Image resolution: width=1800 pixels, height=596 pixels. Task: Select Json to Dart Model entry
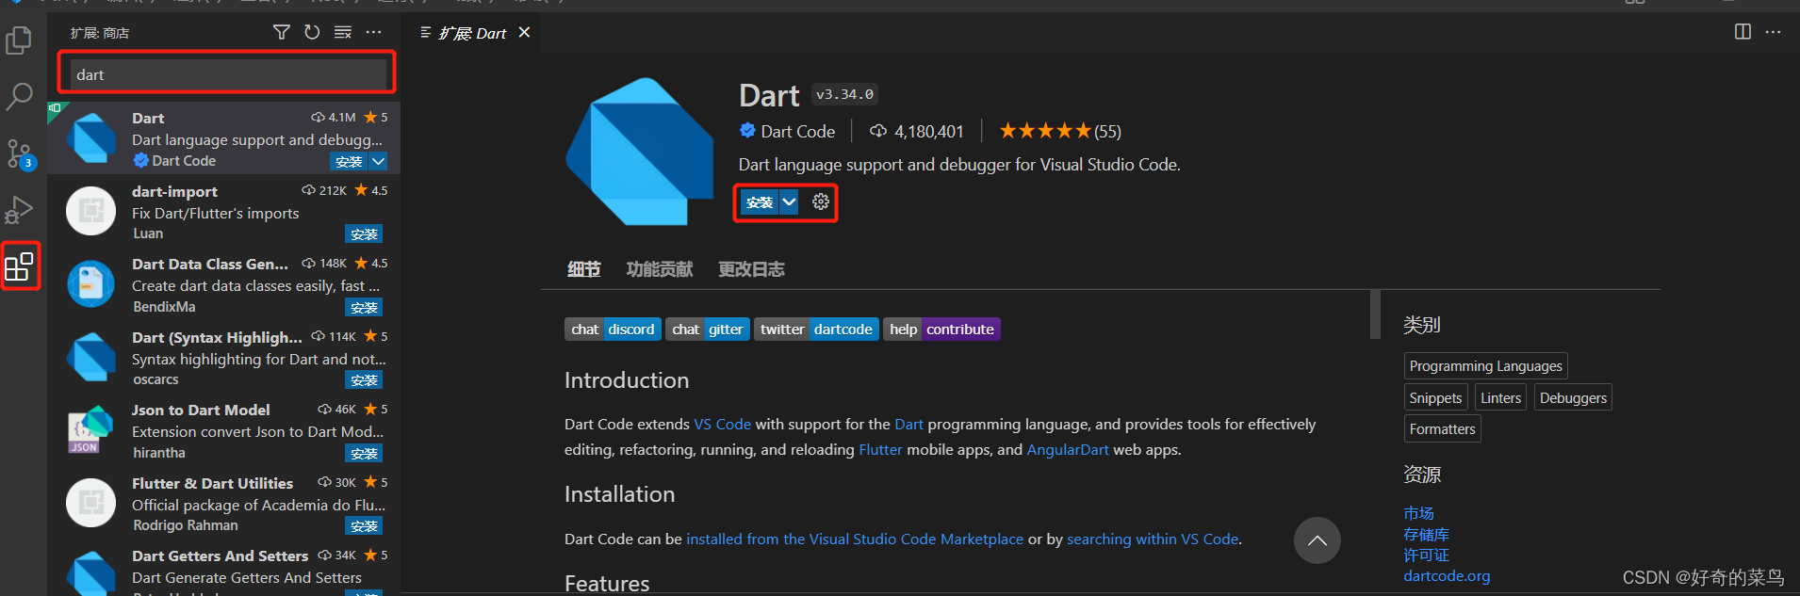(x=224, y=430)
